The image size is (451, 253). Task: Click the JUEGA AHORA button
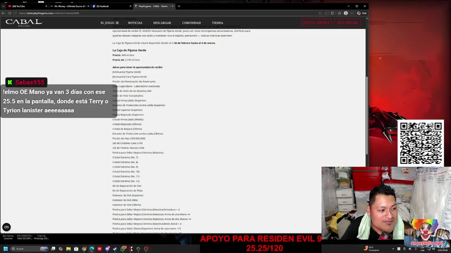(x=316, y=22)
